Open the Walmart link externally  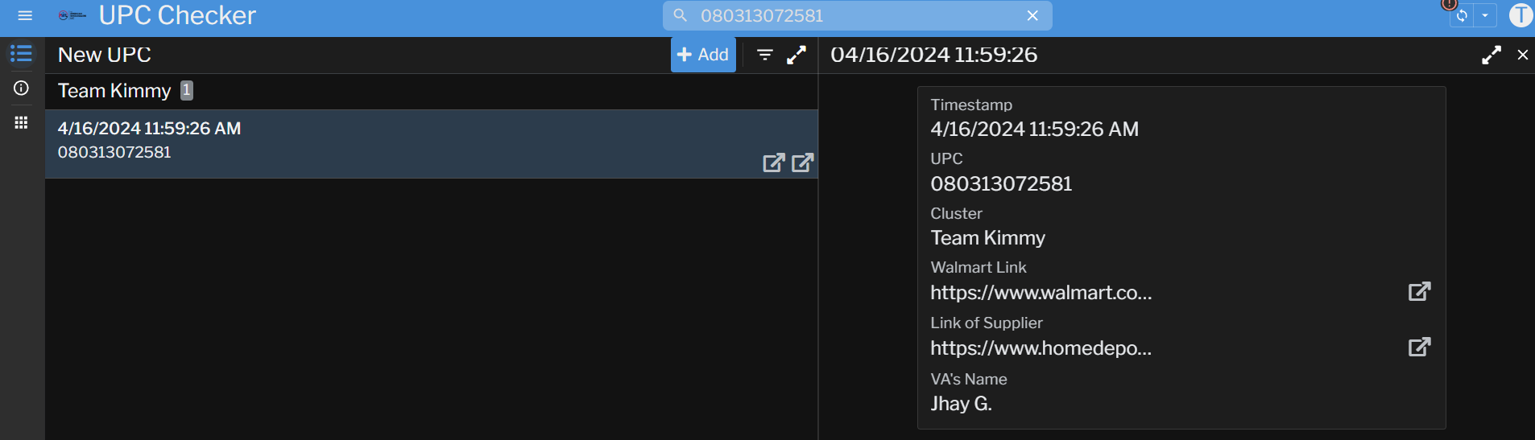(x=1419, y=291)
